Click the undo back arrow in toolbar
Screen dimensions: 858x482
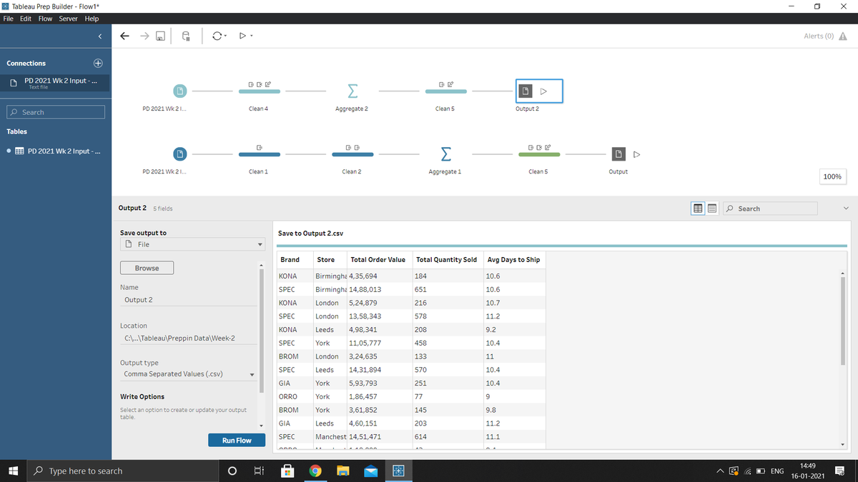coord(125,36)
